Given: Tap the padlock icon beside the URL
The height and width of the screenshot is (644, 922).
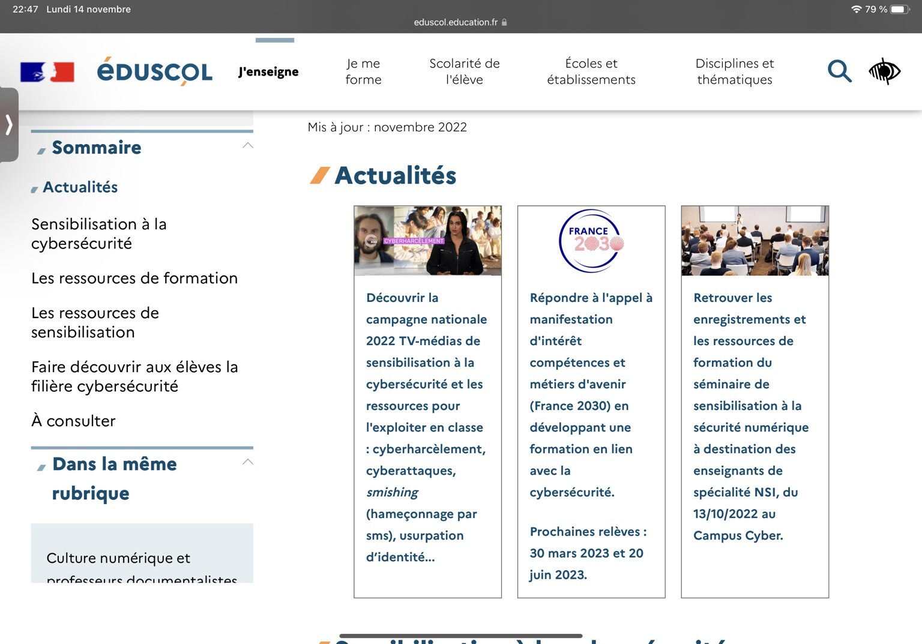Looking at the screenshot, I should tap(504, 22).
